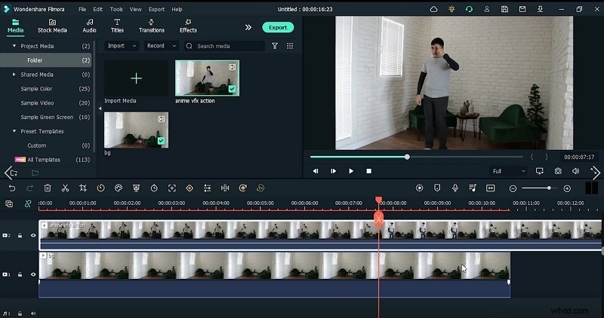604x318 pixels.
Task: Open the Full preview quality dropdown
Action: pos(508,171)
